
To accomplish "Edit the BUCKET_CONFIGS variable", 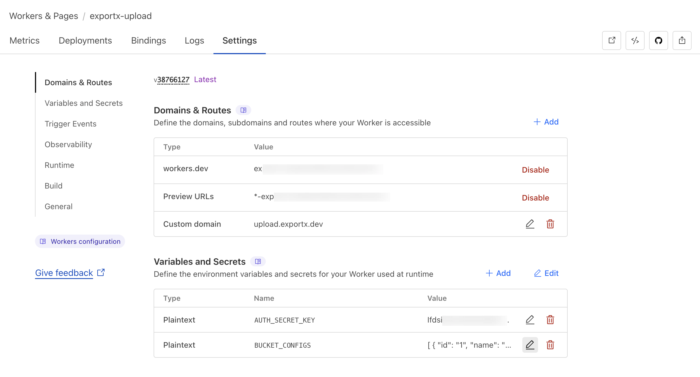I will click(x=530, y=345).
